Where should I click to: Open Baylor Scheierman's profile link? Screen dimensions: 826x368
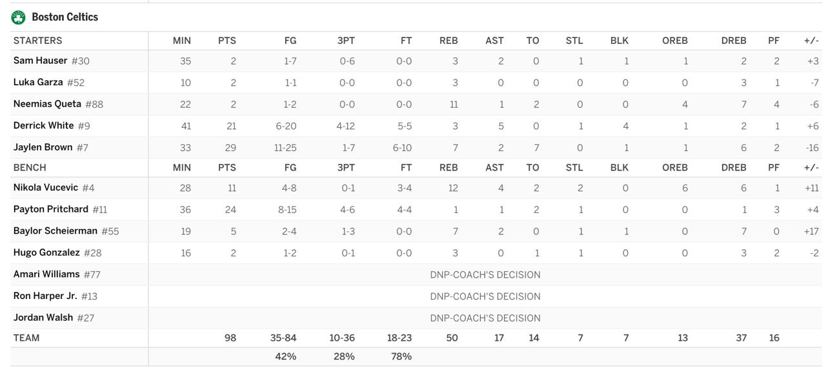(x=55, y=231)
